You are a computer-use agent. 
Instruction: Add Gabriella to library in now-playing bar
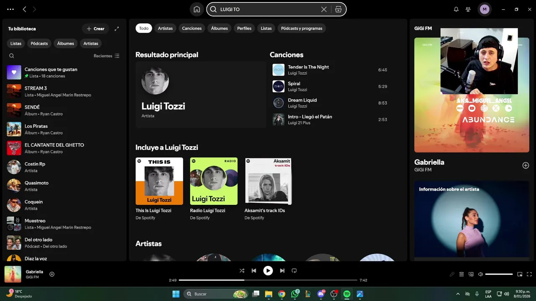point(52,274)
